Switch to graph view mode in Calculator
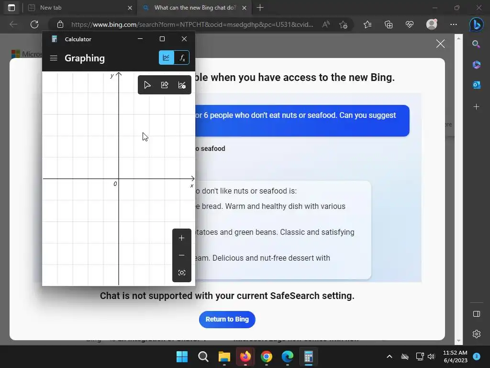490x368 pixels. click(x=166, y=58)
